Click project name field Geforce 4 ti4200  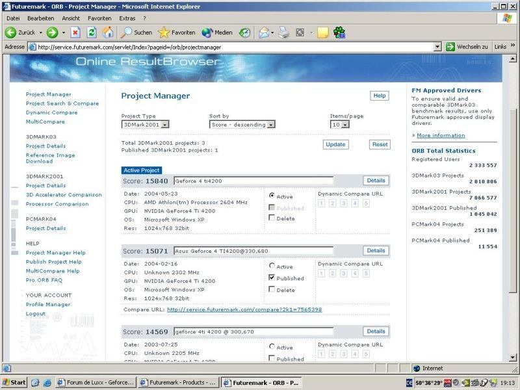[x=253, y=181]
